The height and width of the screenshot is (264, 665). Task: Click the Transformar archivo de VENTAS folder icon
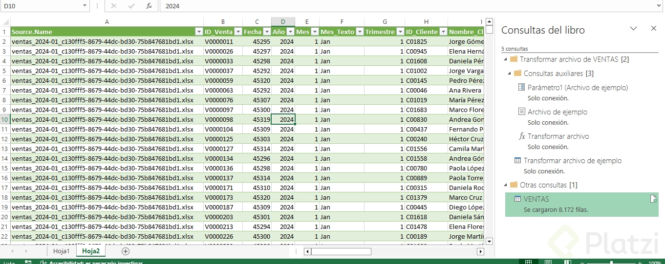(513, 59)
